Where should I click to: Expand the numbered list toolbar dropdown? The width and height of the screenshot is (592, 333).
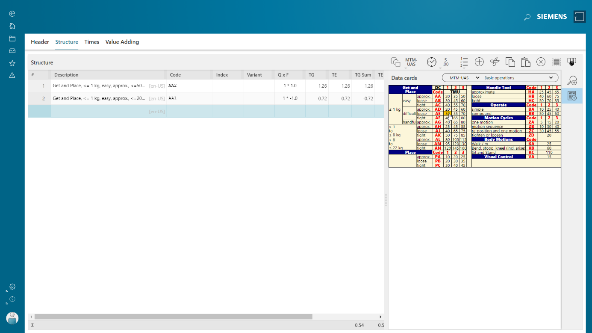point(464,62)
